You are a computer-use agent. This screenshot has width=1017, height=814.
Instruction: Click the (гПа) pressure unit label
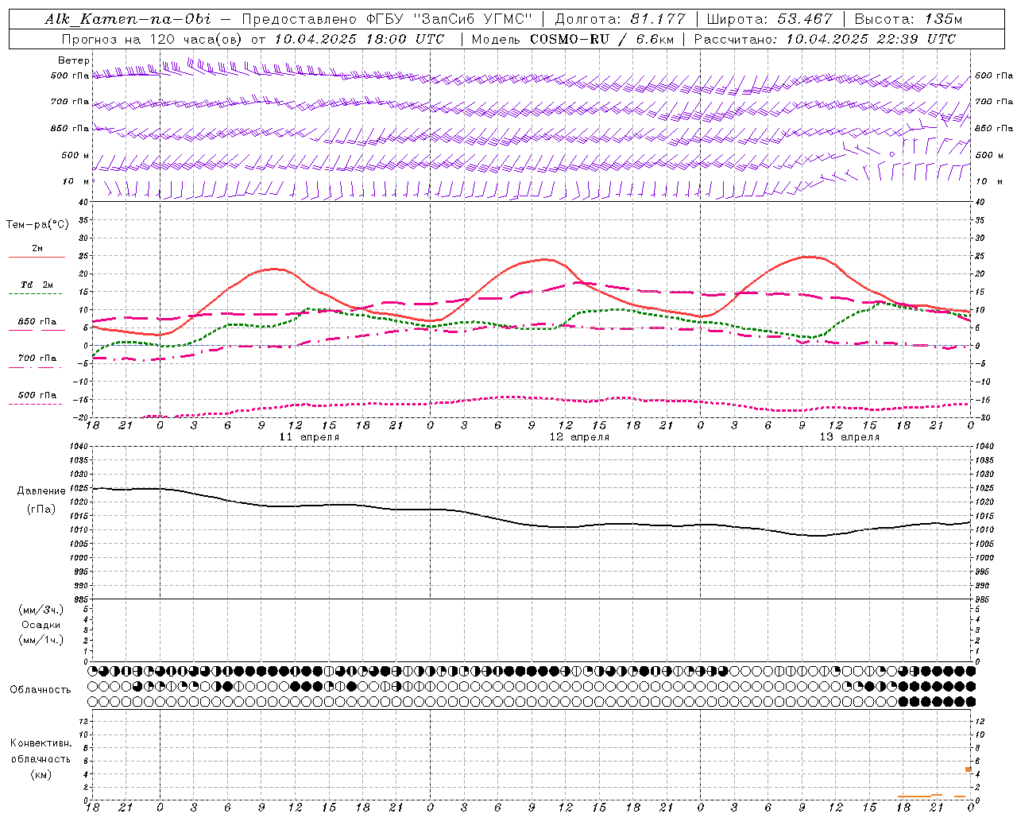[x=41, y=510]
